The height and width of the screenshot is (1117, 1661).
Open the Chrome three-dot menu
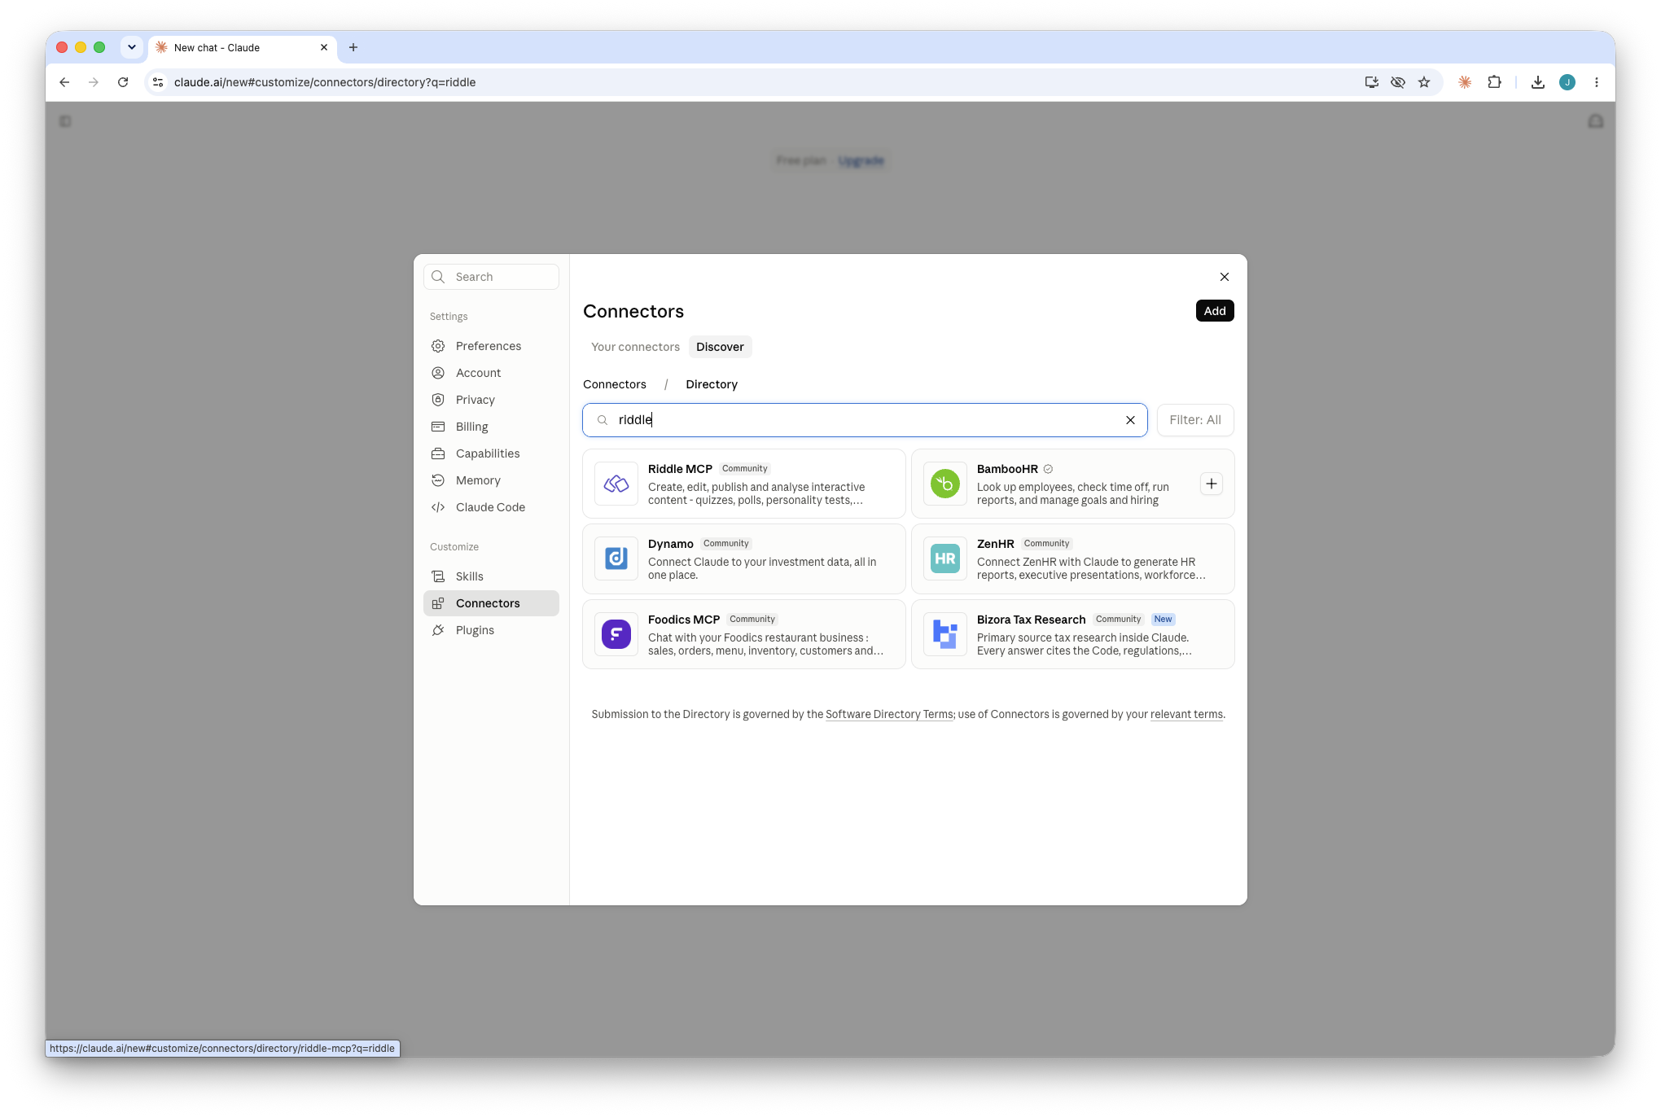click(x=1597, y=82)
